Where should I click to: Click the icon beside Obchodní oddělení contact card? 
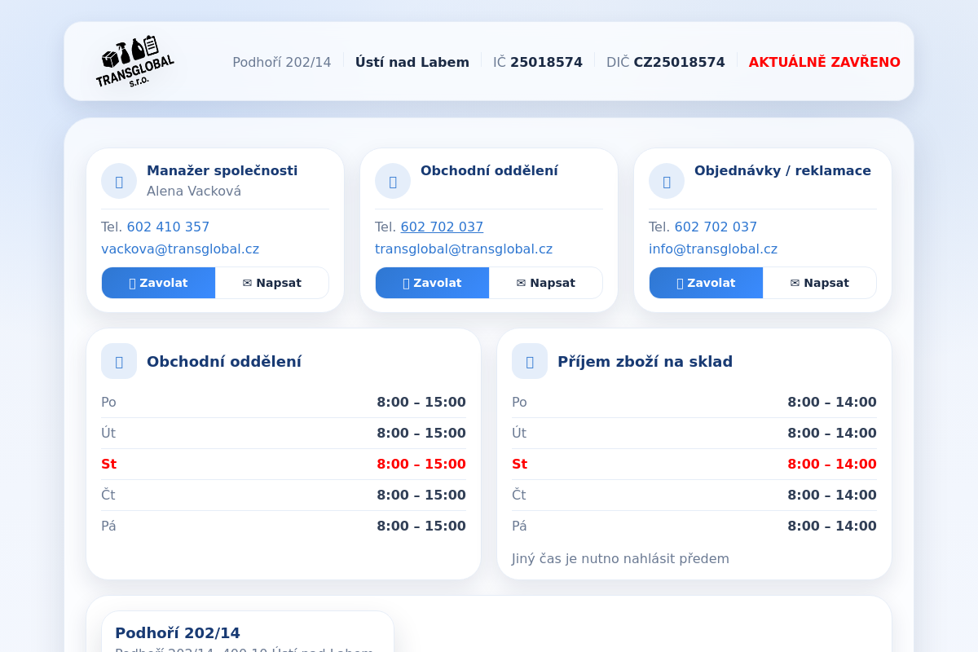(x=393, y=181)
